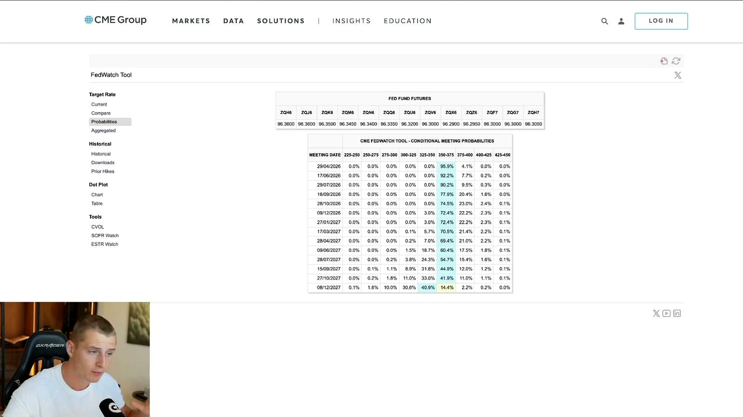Image resolution: width=743 pixels, height=417 pixels.
Task: Open the INSIGHTS menu
Action: pos(352,21)
